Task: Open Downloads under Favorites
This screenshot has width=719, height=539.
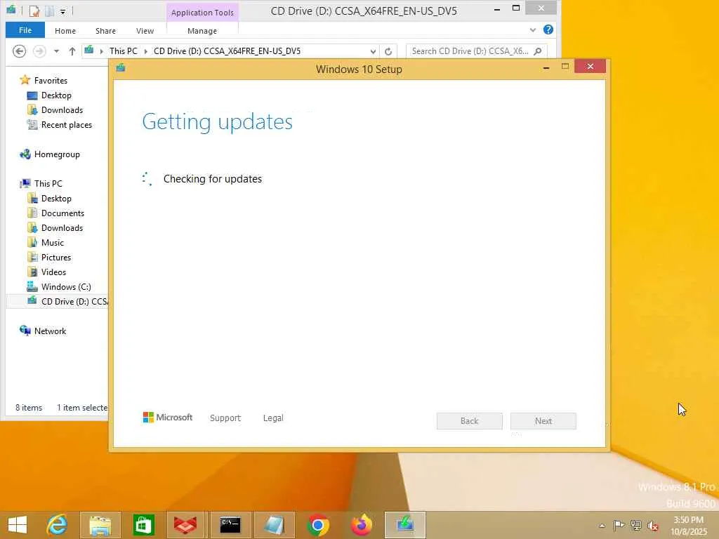Action: point(62,110)
